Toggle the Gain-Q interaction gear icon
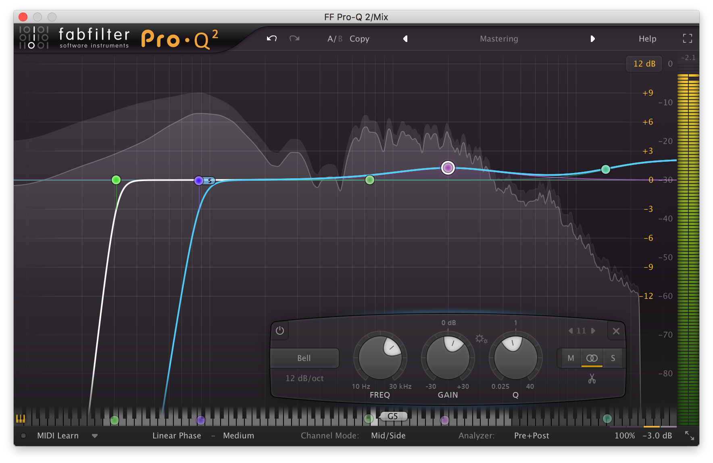 tap(481, 339)
